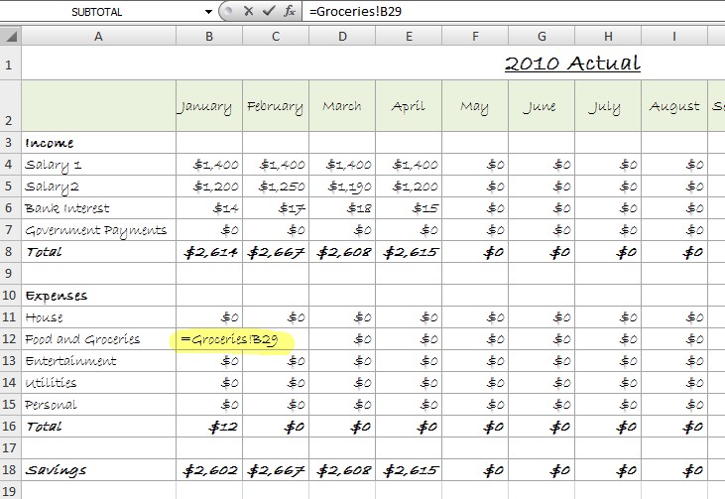
Task: Click the Enter checkmark in the formula bar
Action: (x=269, y=11)
